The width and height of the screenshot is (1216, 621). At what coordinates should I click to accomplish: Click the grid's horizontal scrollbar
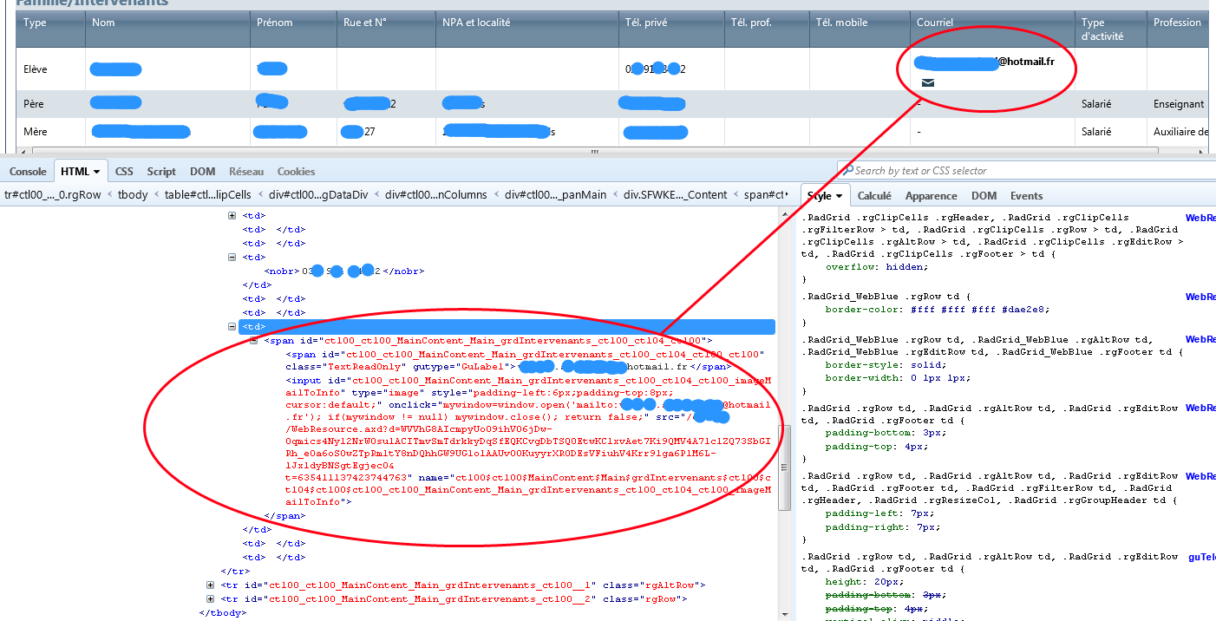point(595,152)
